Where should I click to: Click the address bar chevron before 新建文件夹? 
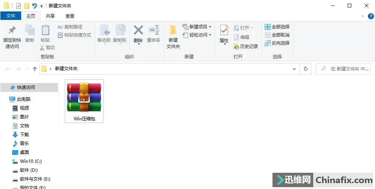[50, 69]
